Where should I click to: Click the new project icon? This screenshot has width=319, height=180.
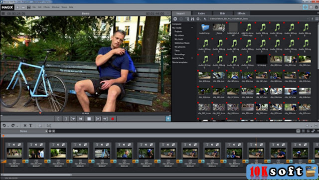(x=18, y=7)
